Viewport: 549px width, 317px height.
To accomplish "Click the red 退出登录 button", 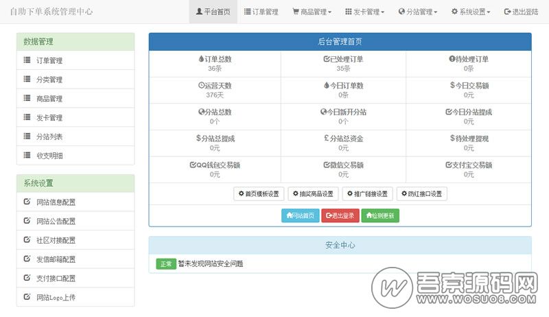I will pos(340,215).
